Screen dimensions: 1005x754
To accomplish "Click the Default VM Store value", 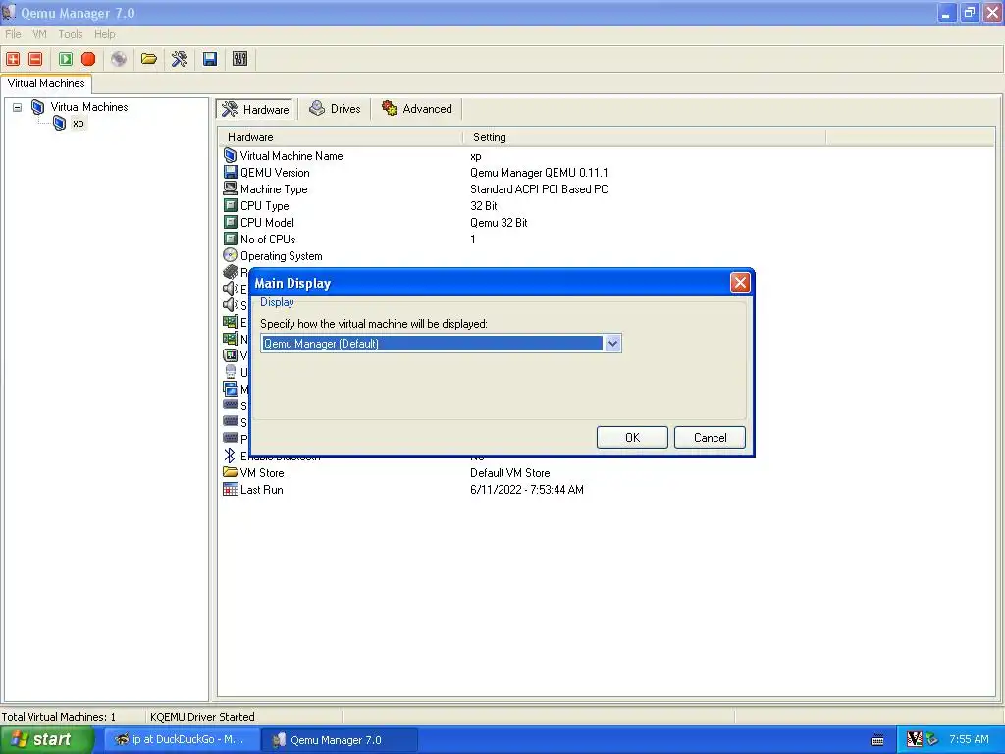I will click(510, 473).
